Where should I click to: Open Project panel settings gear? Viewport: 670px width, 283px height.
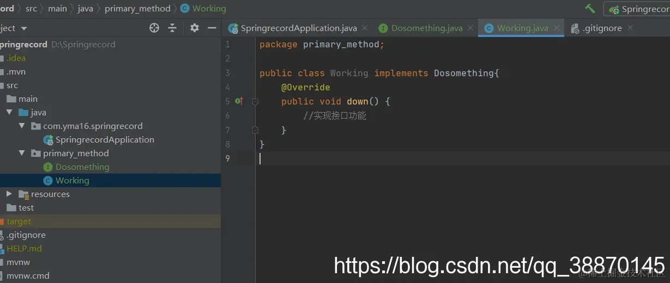click(195, 28)
